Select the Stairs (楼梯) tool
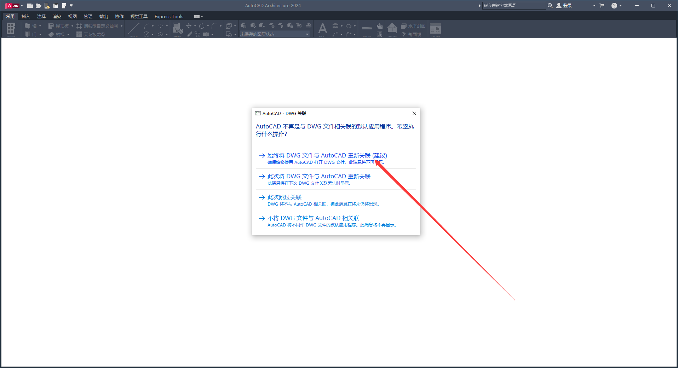Image resolution: width=678 pixels, height=368 pixels. (58, 34)
